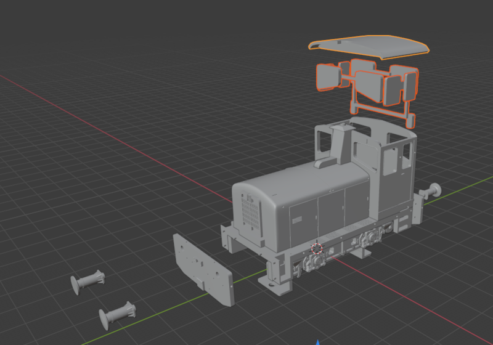Click the leftmost window pane on the glazing sprue
The width and height of the screenshot is (493, 345).
coord(327,78)
